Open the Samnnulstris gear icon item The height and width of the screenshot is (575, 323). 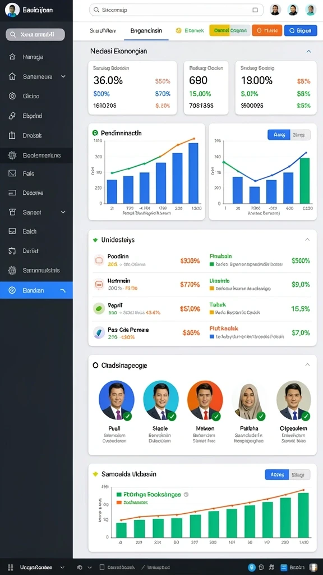pos(12,270)
